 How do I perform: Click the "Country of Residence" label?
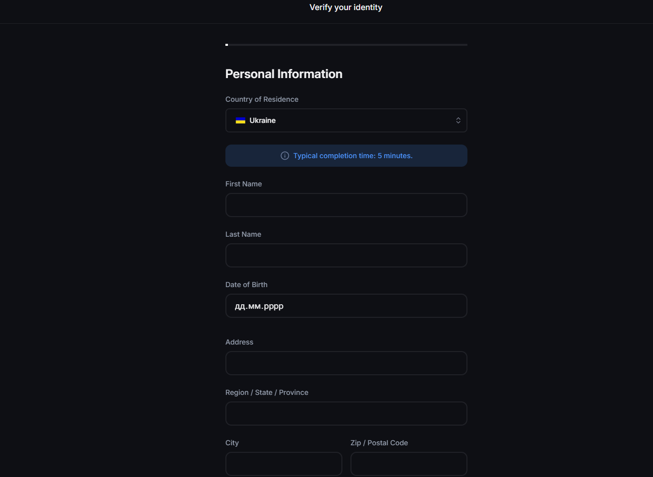click(x=262, y=99)
